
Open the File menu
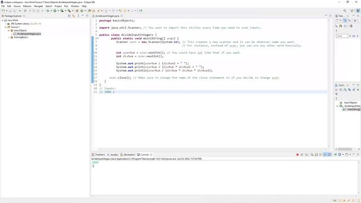(3, 6)
